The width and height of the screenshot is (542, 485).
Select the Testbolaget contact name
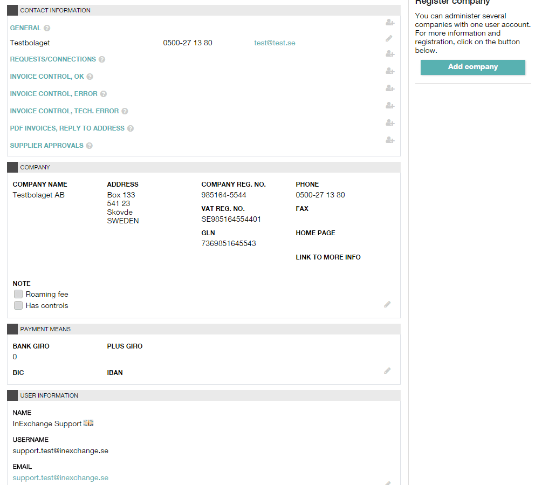coord(30,43)
